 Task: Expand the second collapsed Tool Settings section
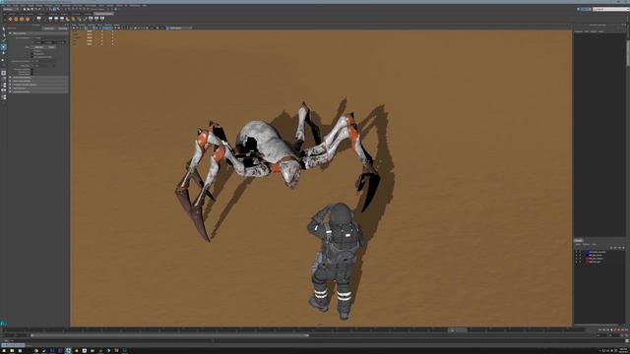pos(38,81)
